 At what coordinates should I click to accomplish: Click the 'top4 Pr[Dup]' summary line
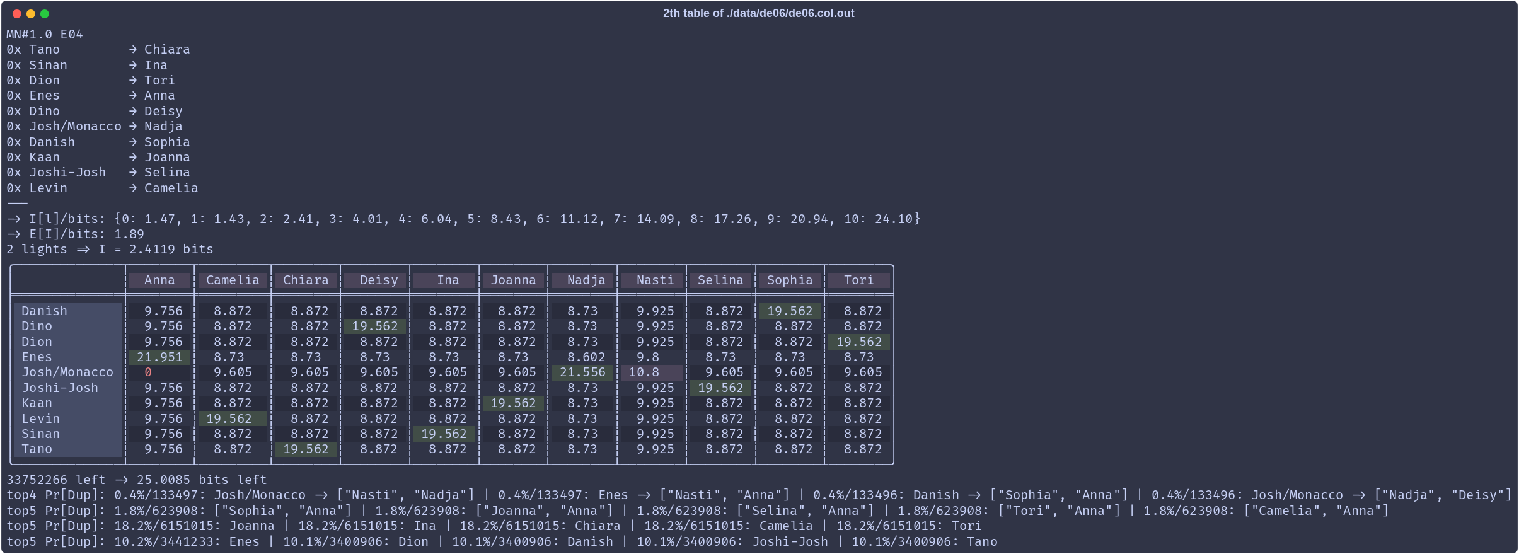tap(759, 495)
